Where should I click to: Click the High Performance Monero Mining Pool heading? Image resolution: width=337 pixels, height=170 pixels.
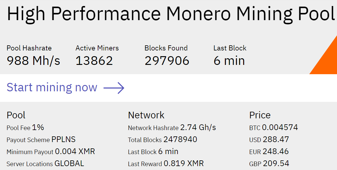pyautogui.click(x=171, y=14)
